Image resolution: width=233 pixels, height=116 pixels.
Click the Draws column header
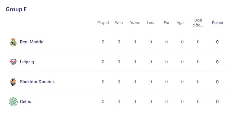tap(135, 23)
